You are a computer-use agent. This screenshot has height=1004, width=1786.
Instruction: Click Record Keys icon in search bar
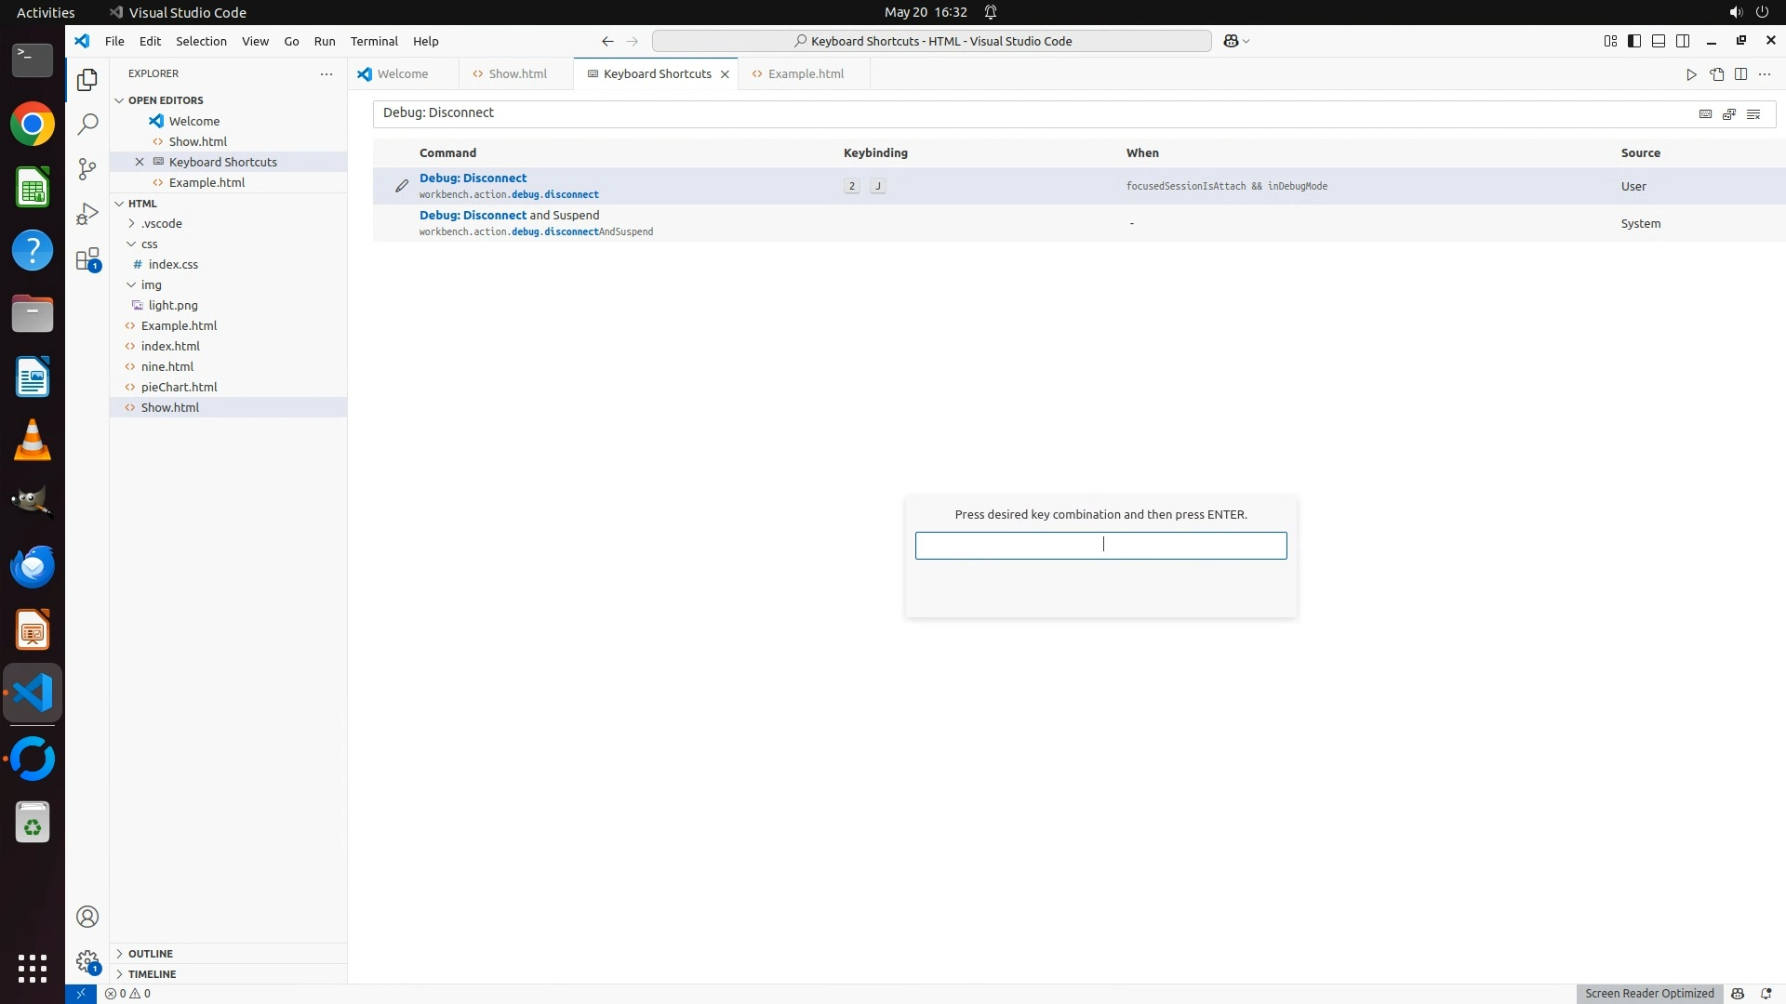[x=1705, y=113]
